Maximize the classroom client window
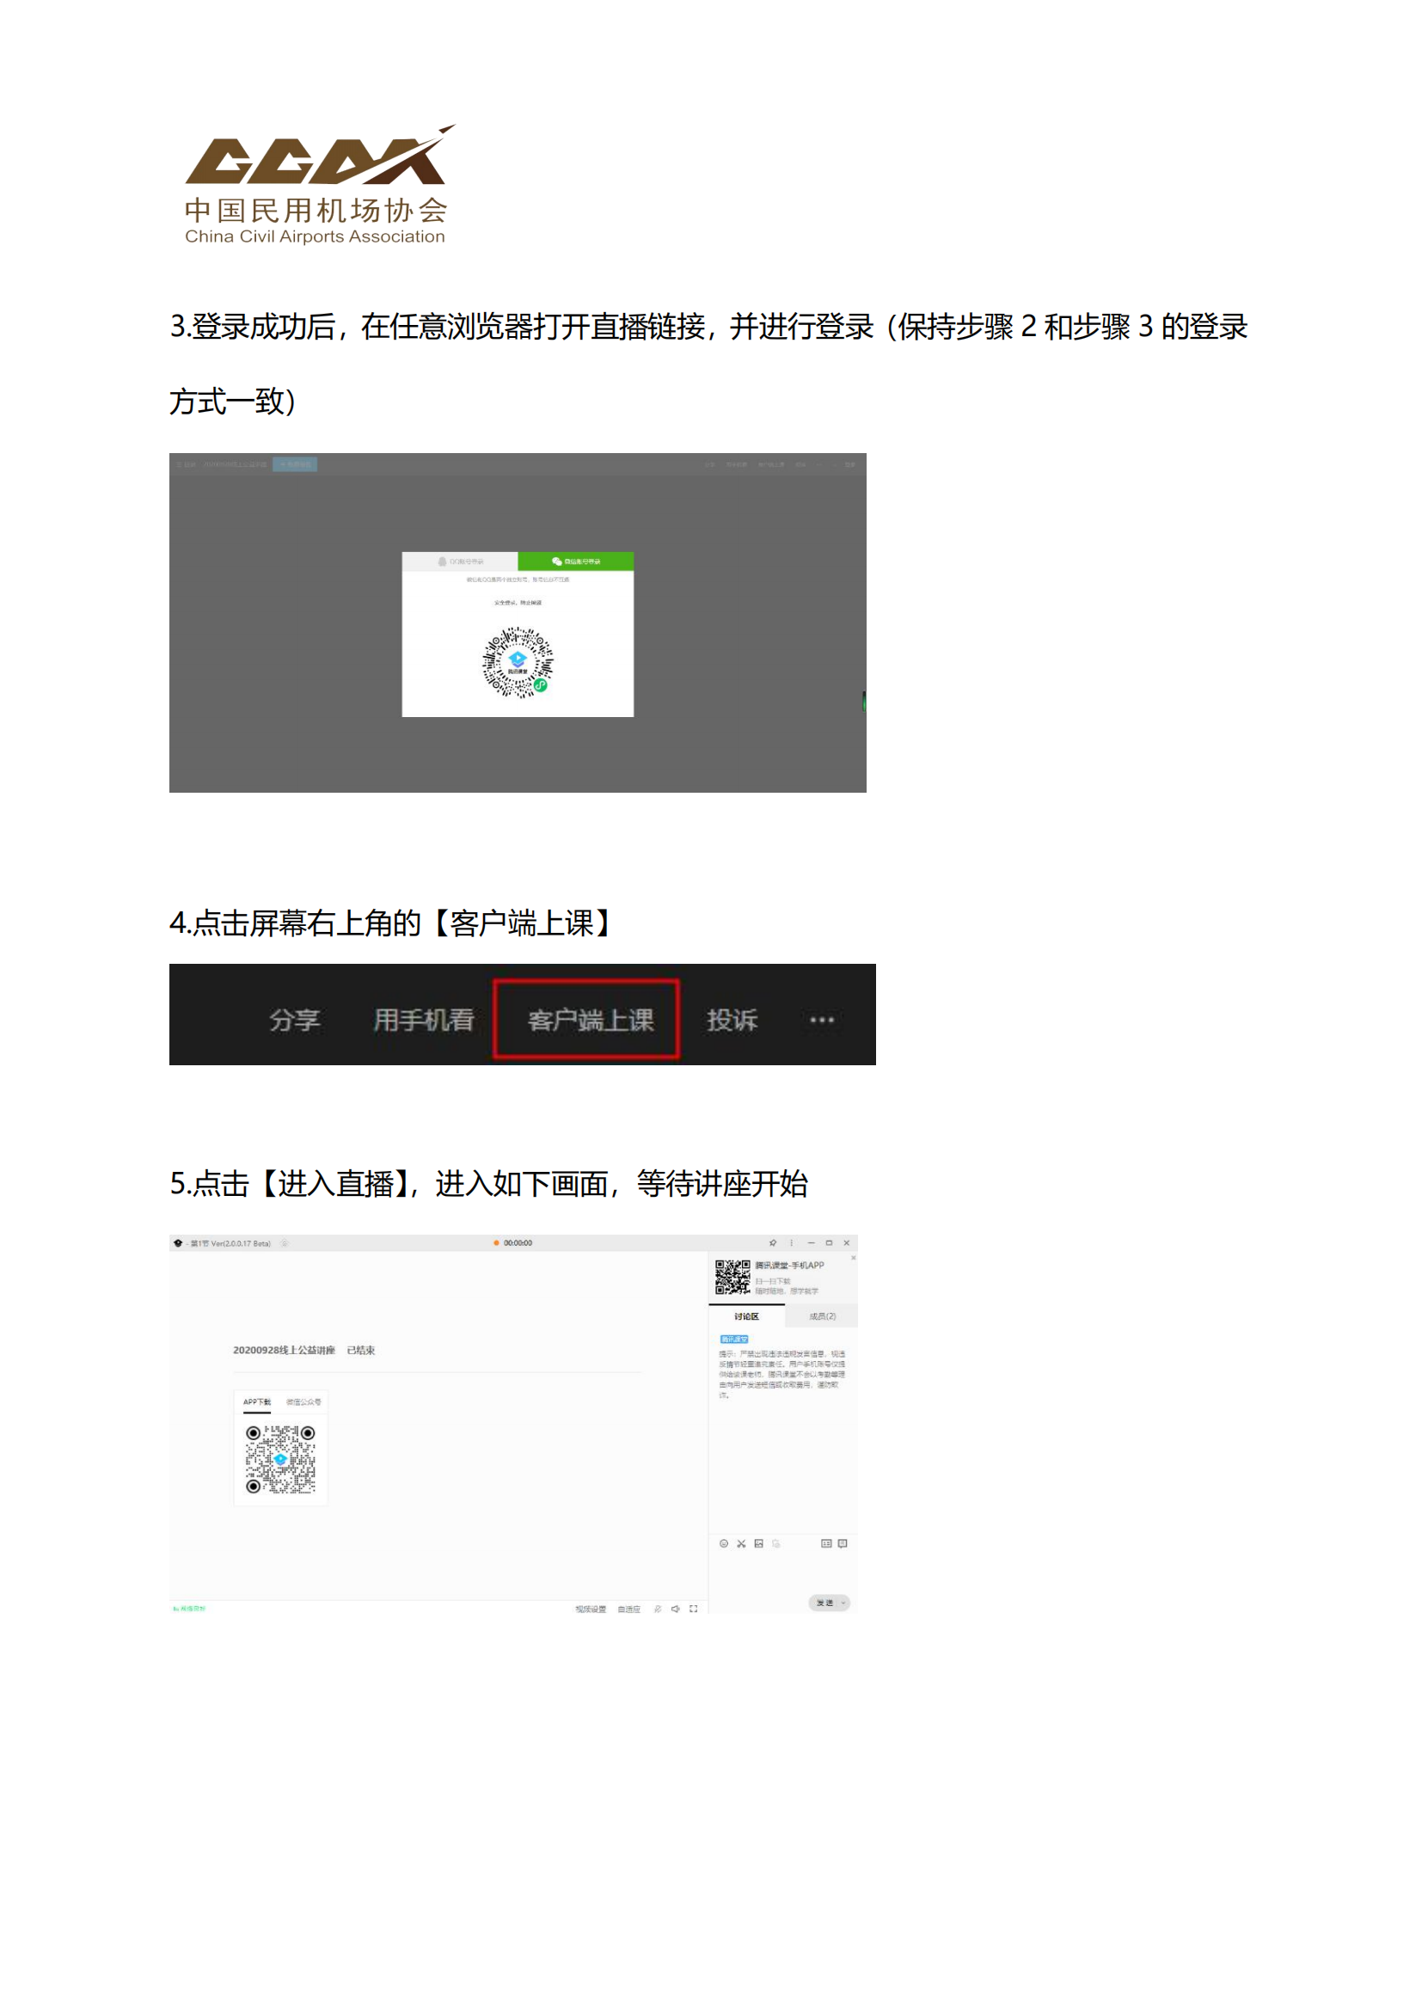Screen dimensions: 1422x2011 (x=828, y=1243)
